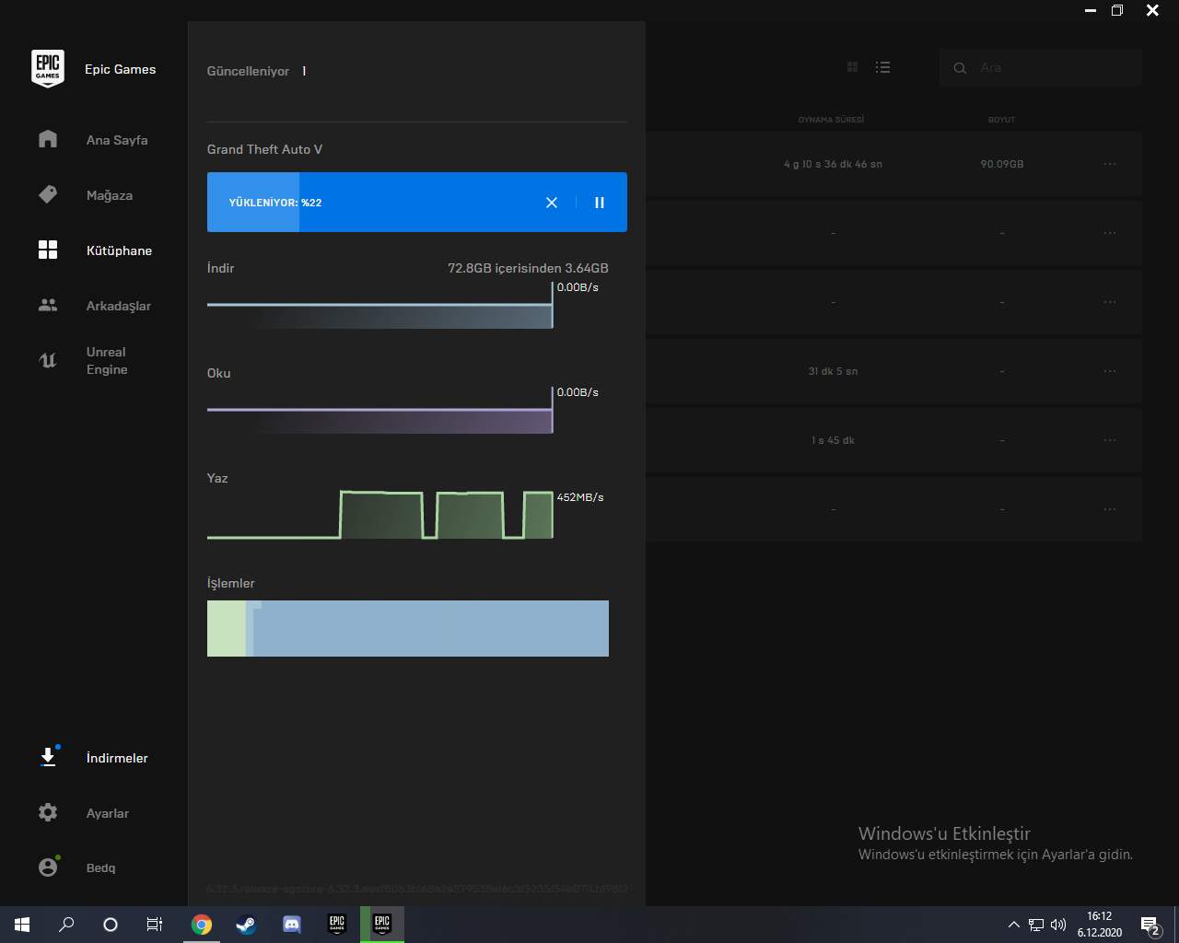Open the Kütüphane library grid icon
1179x943 pixels.
48,250
